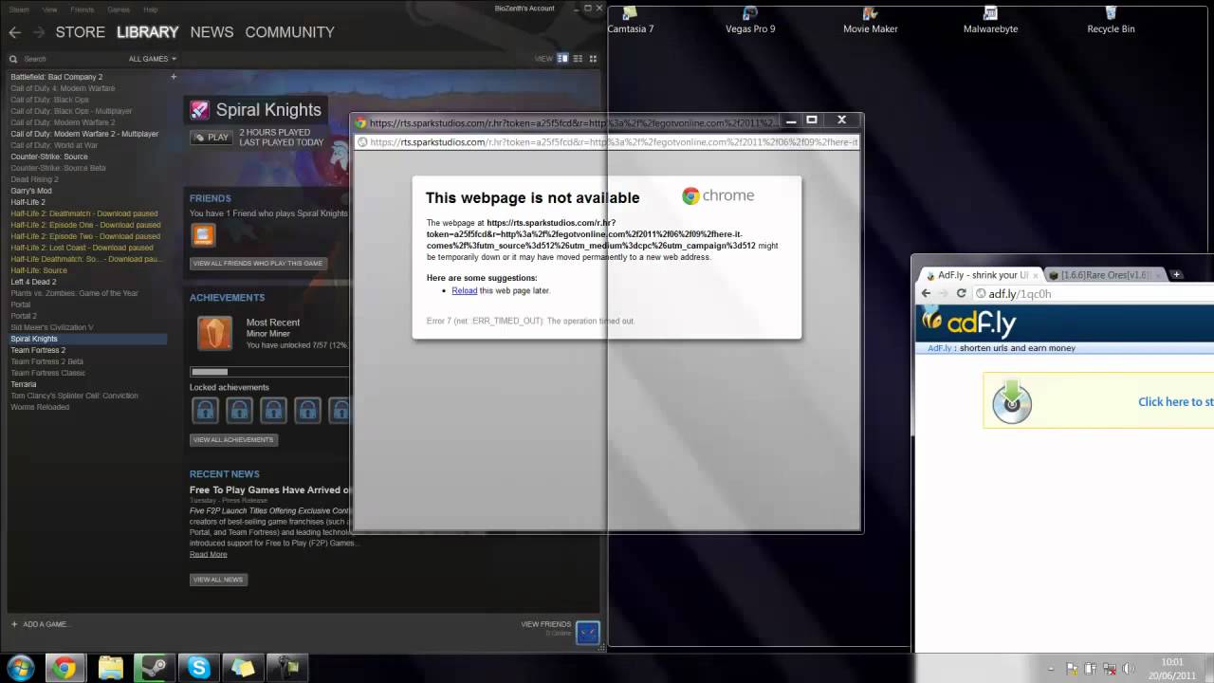Click the first locked achievement icon
This screenshot has width=1214, height=683.
point(205,410)
